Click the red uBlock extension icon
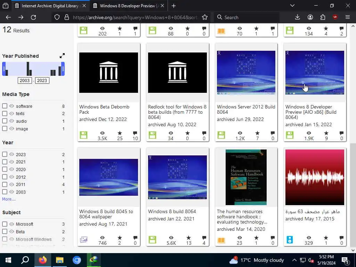Viewport: 356px width, 267px height. click(335, 17)
